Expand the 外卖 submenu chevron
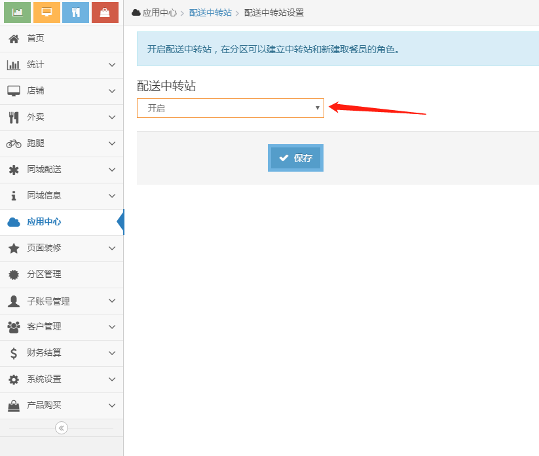Viewport: 539px width, 456px height. [x=112, y=117]
